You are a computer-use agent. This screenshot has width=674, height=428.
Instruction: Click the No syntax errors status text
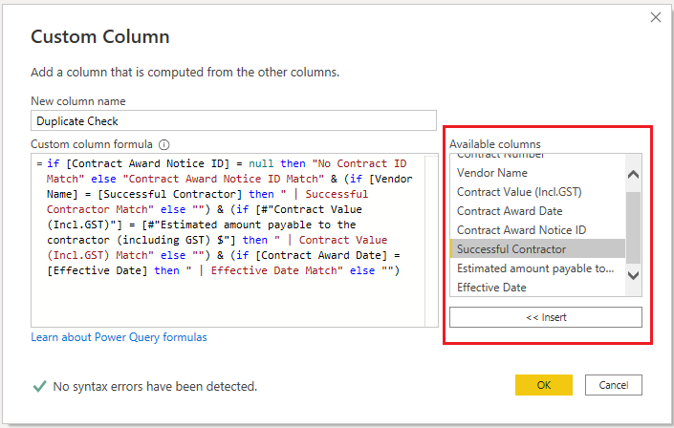coord(155,387)
